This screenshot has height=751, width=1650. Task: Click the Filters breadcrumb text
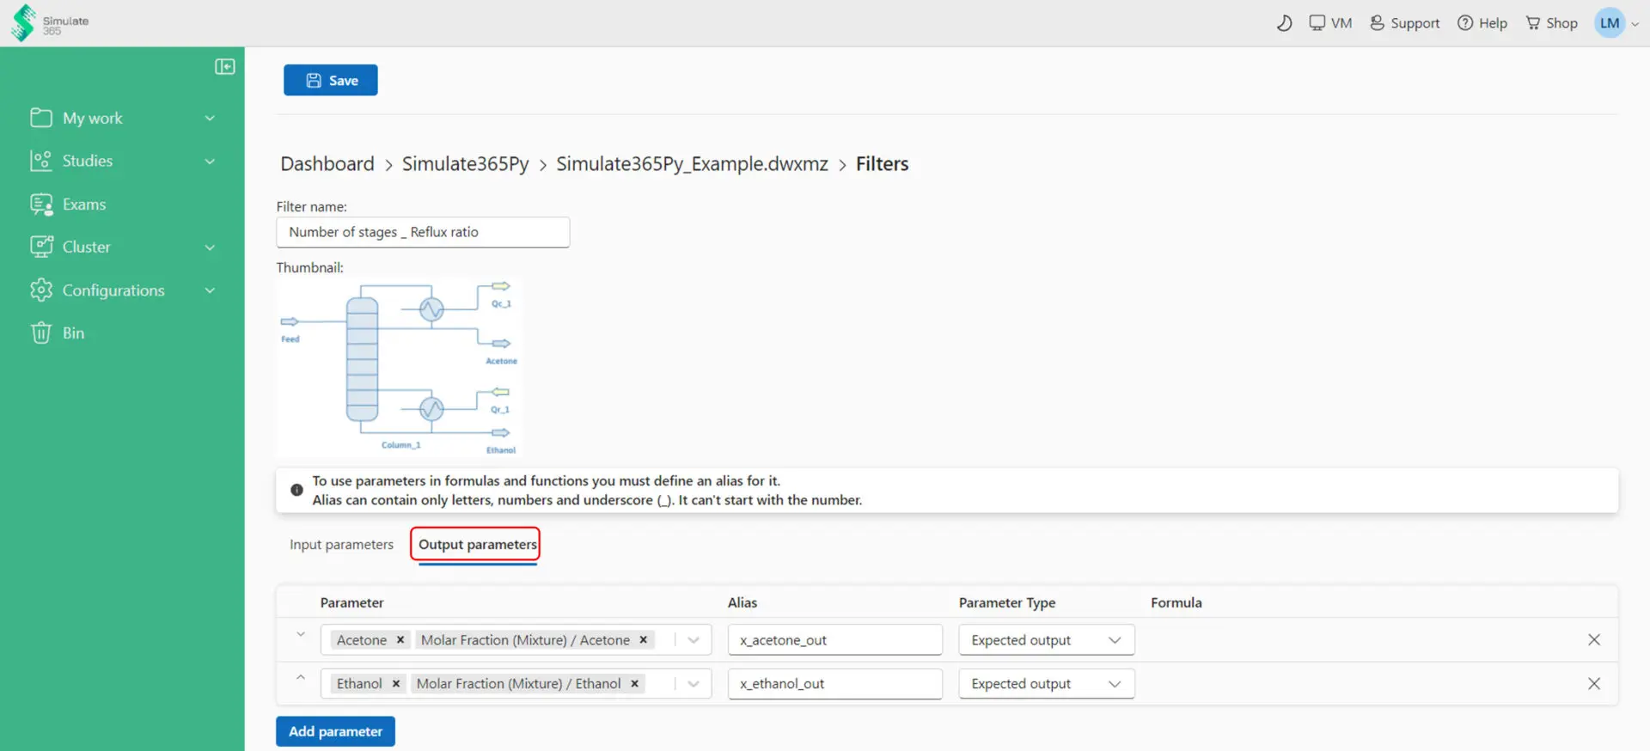click(882, 164)
